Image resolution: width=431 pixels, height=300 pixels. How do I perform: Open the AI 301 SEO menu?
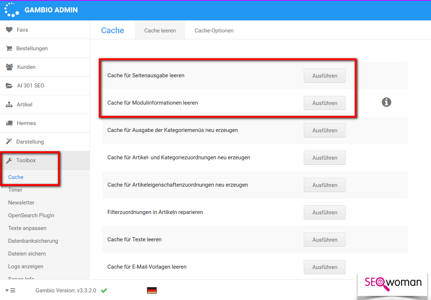(x=45, y=86)
